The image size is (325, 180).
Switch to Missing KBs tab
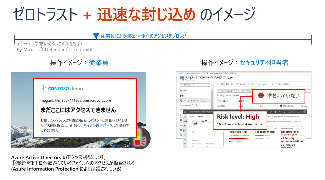coord(297,121)
